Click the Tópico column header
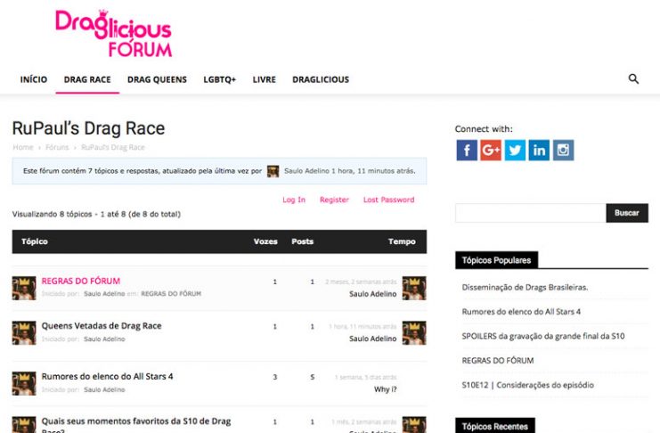660x433 pixels. click(35, 241)
